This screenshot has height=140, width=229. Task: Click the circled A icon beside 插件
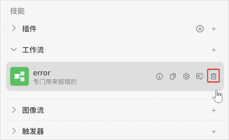pos(200,29)
